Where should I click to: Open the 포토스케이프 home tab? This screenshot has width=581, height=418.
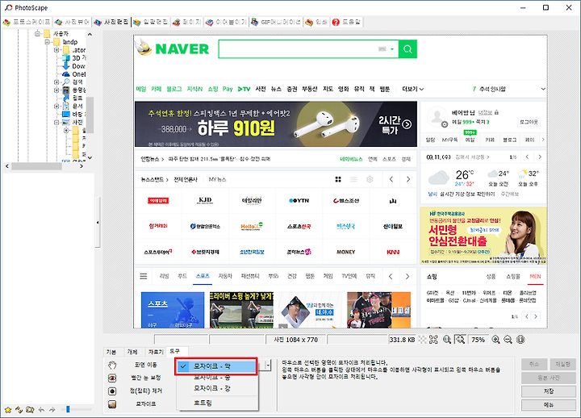[27, 23]
